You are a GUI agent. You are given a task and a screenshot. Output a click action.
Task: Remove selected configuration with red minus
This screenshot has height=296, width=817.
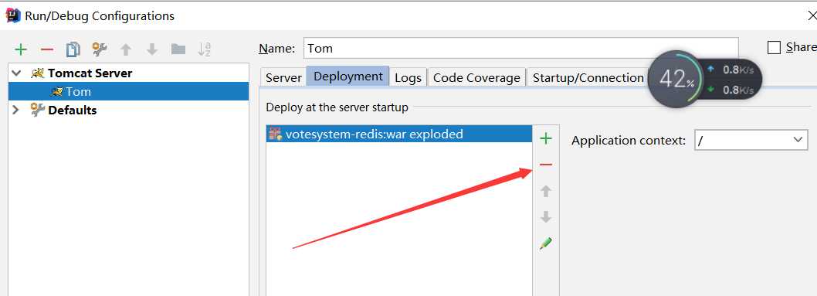[47, 49]
